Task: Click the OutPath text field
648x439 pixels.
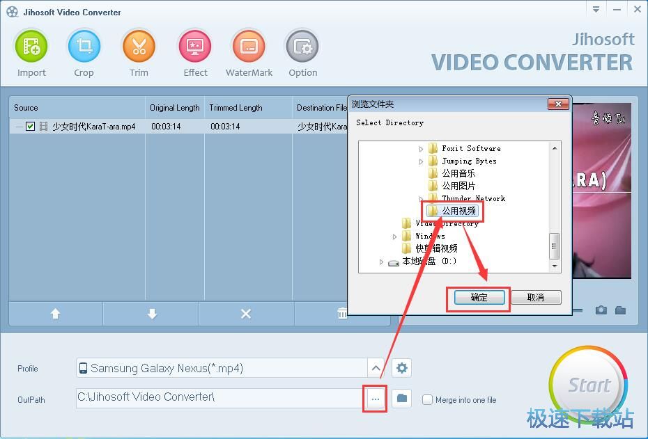Action: (220, 398)
